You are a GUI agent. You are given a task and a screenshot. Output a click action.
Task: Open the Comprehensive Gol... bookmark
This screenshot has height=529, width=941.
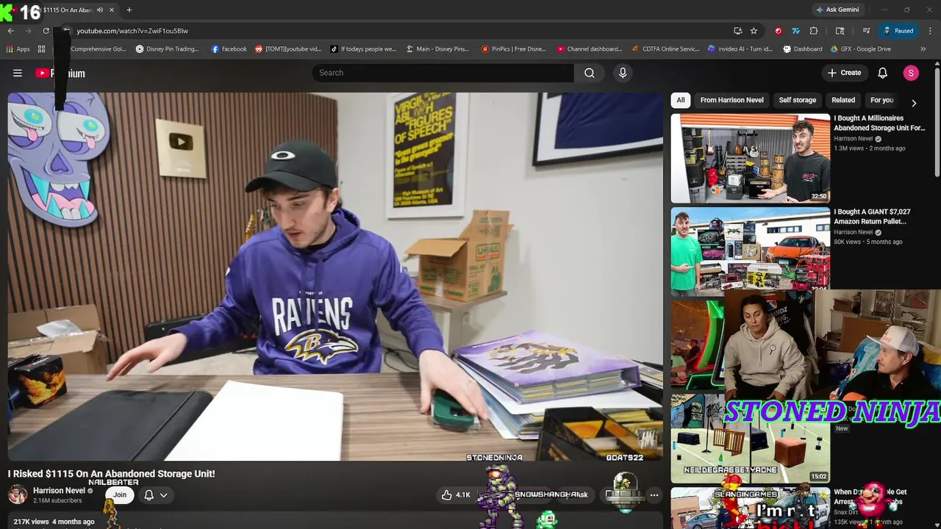93,49
